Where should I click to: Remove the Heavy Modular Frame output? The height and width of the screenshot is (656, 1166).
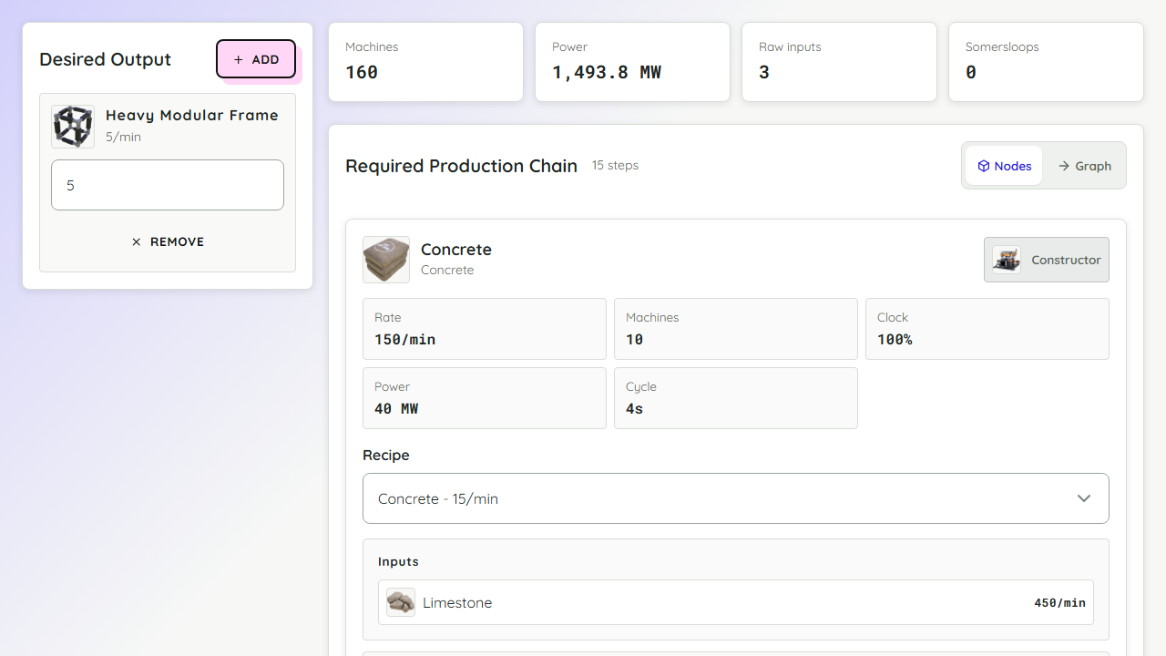[x=168, y=241]
